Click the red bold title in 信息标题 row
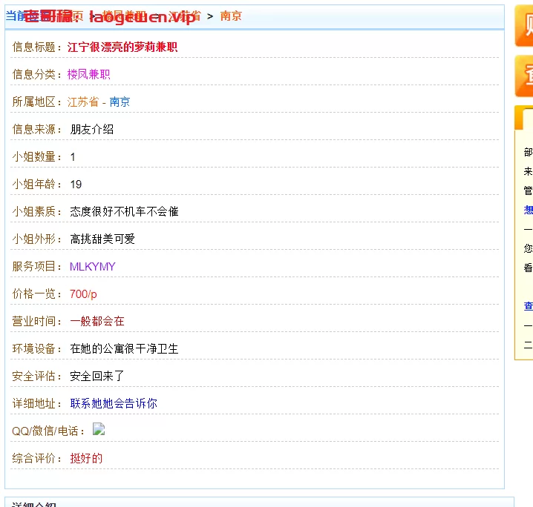This screenshot has height=507, width=533. pos(122,47)
